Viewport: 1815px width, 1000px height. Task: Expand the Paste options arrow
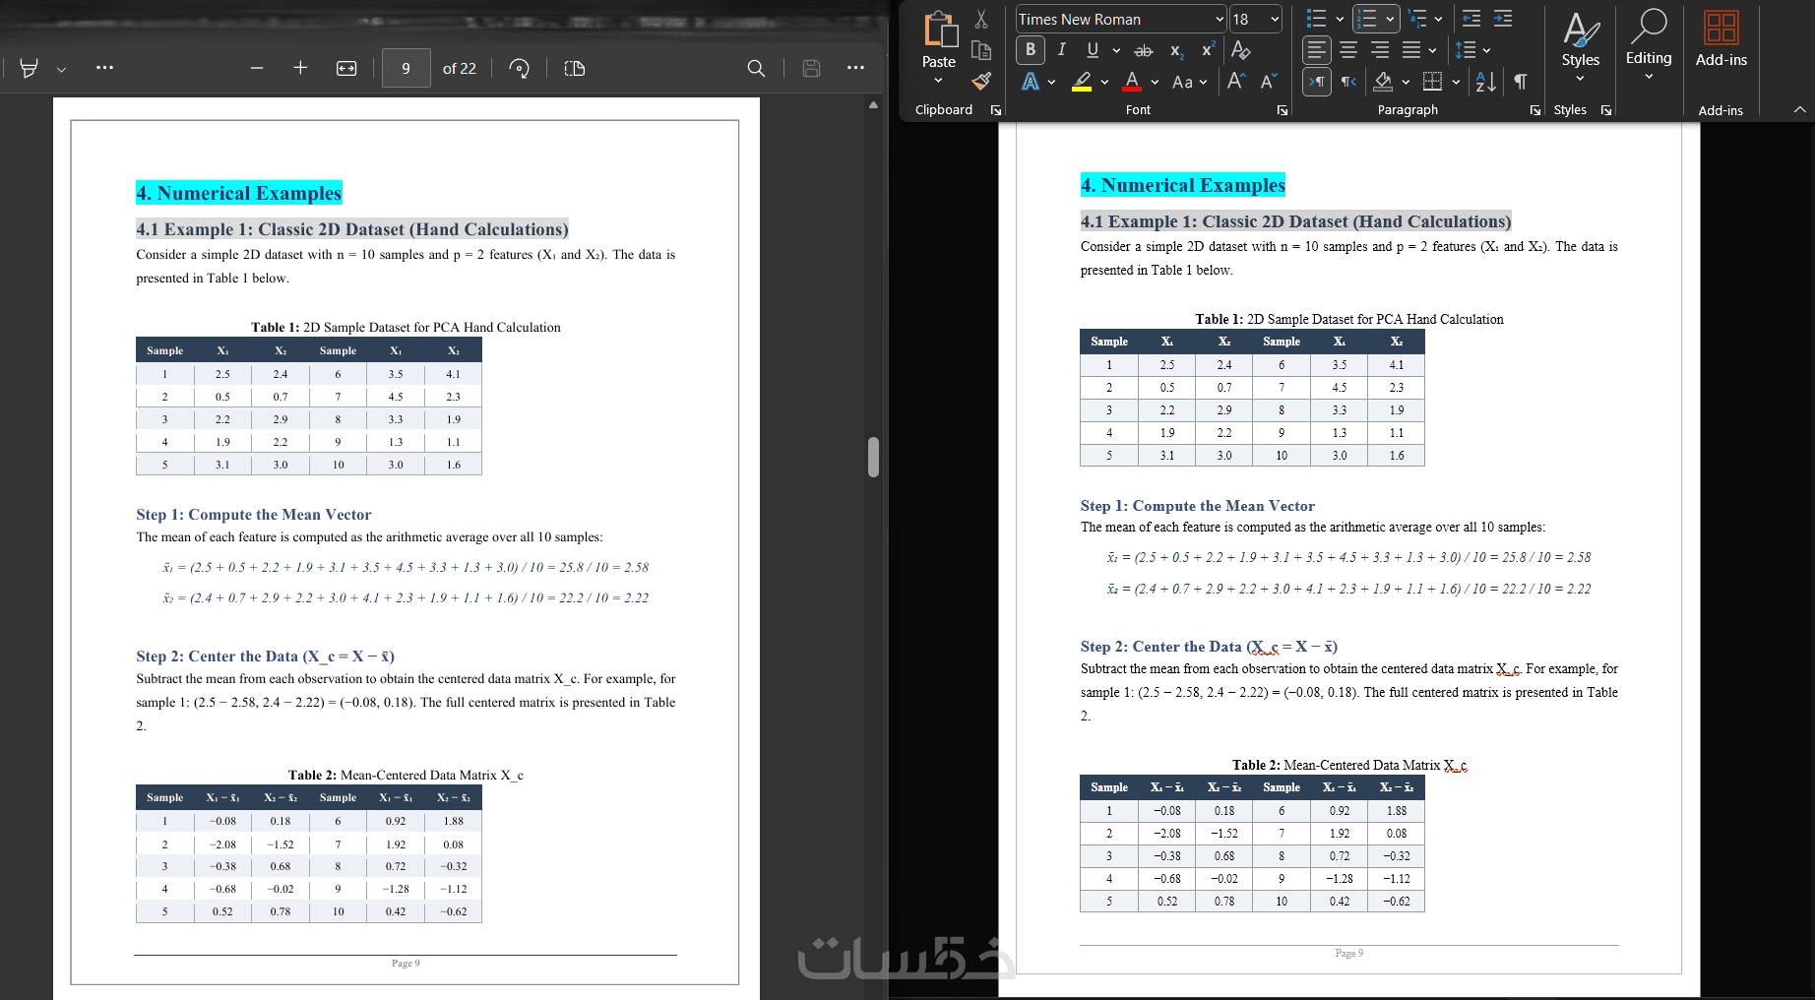point(938,81)
